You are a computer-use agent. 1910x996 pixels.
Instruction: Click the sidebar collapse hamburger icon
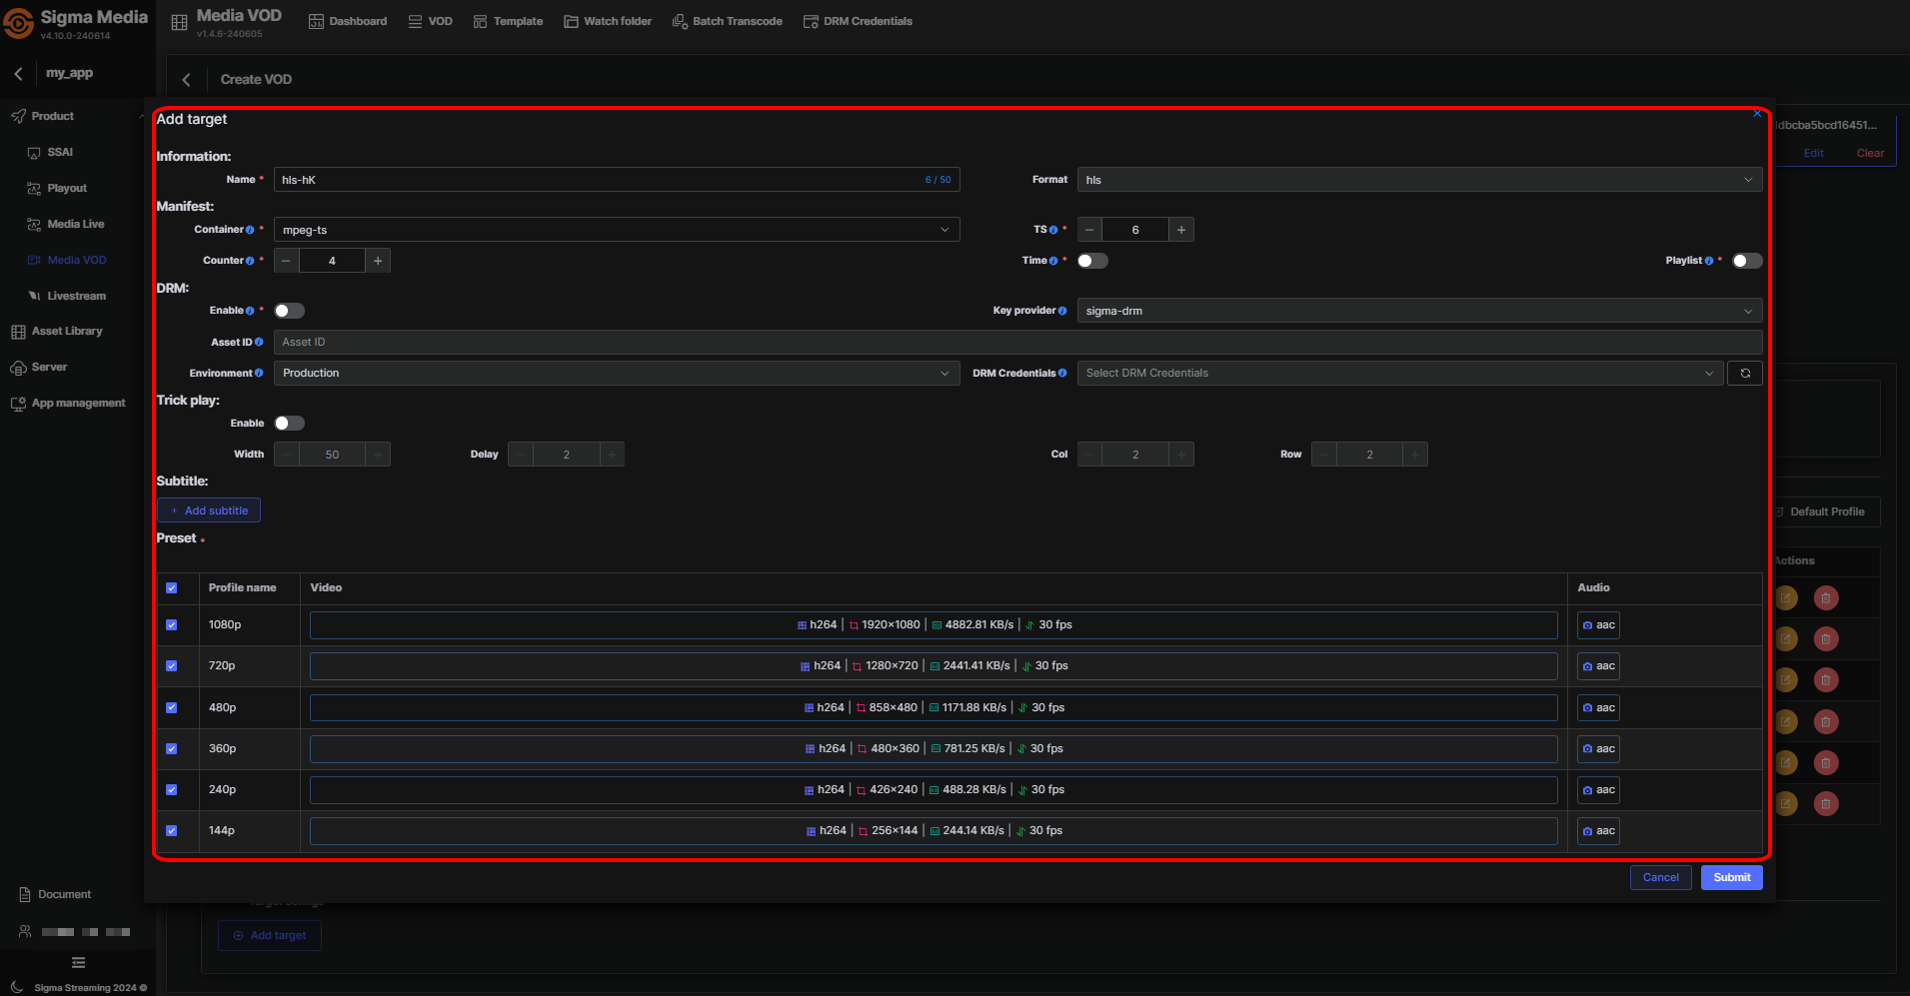point(78,963)
